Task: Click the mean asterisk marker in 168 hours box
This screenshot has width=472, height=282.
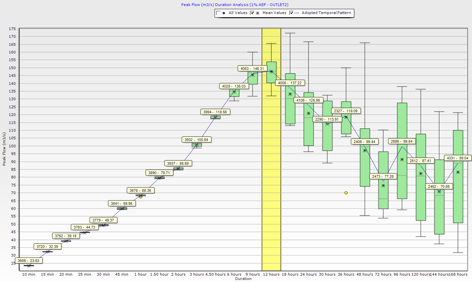Action: pyautogui.click(x=458, y=172)
